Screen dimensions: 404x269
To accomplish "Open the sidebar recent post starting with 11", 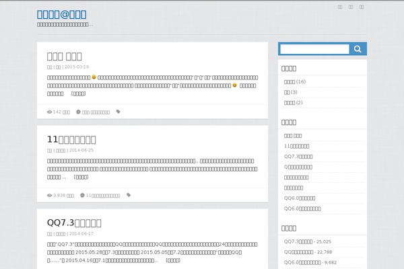I will [x=296, y=146].
